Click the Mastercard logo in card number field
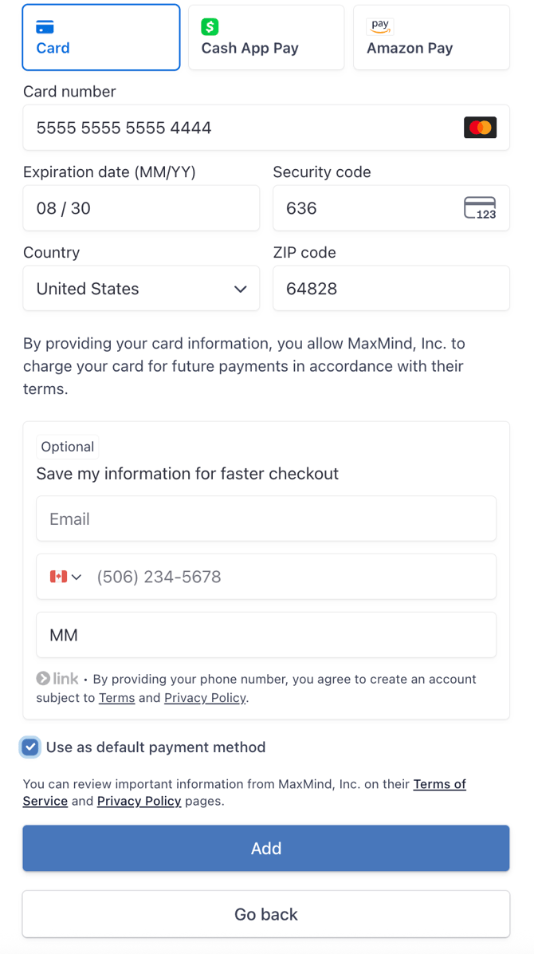Screen dimensions: 534x954 pos(480,128)
